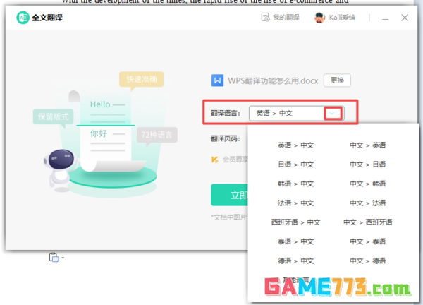Viewport: 423px width, 305px height.
Task: Select 法语 > 中文 option
Action: coord(296,203)
